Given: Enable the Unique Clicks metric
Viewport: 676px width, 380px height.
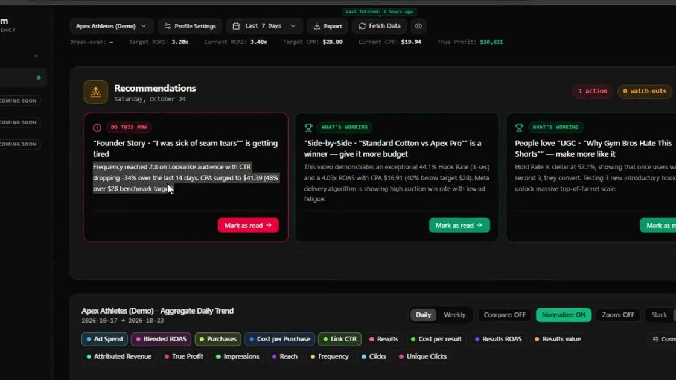Looking at the screenshot, I should tap(422, 356).
